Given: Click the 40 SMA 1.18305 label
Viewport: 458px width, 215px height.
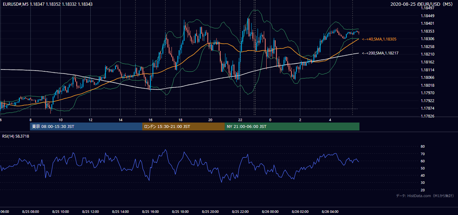Looking at the screenshot, I should tap(379, 39).
